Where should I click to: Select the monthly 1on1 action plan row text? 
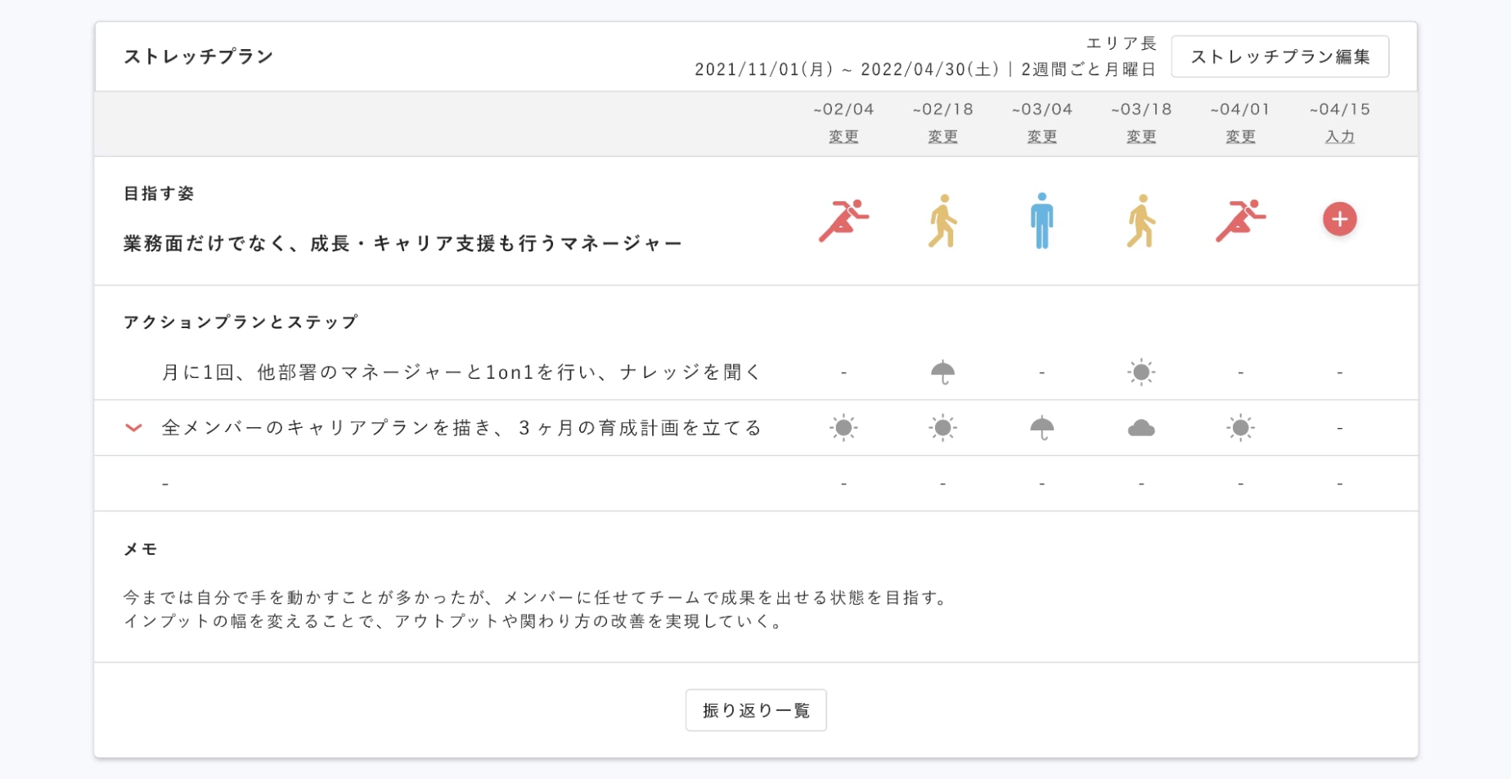461,372
